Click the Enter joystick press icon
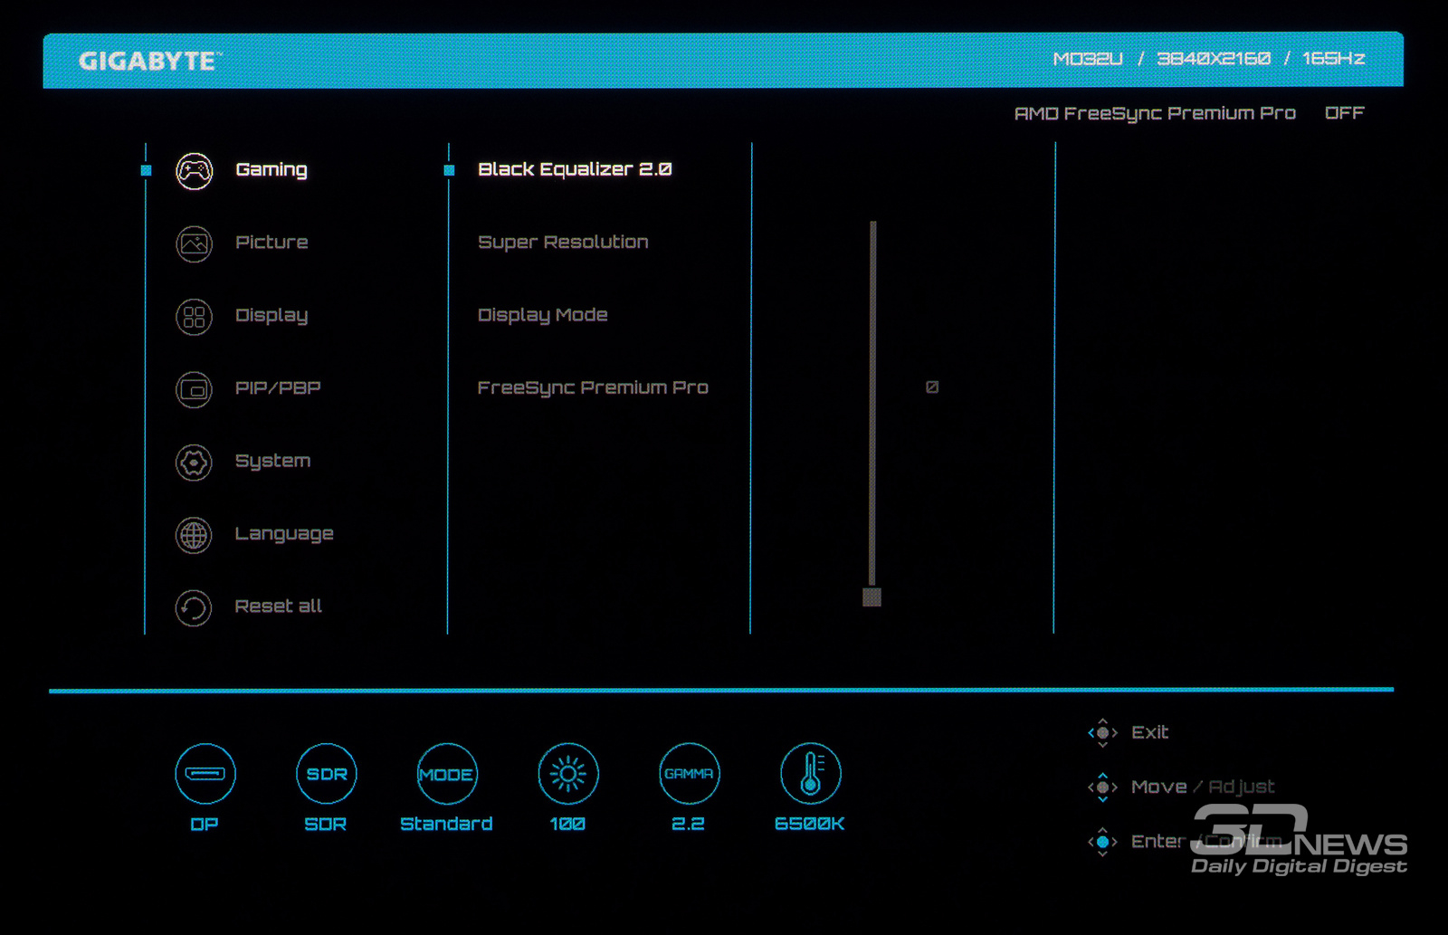This screenshot has height=935, width=1448. click(1102, 842)
